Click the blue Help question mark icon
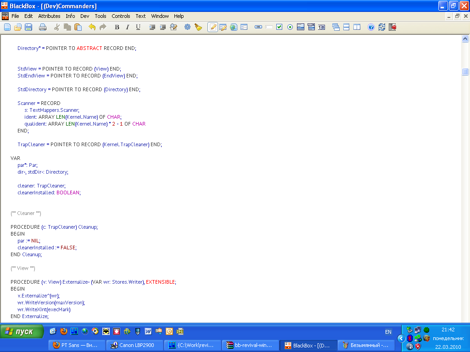Screen dimensions: 470x352 tap(371, 27)
